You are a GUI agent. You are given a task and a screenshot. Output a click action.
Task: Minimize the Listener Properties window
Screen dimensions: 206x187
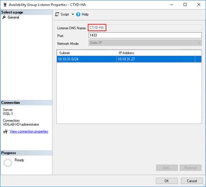click(172, 4)
